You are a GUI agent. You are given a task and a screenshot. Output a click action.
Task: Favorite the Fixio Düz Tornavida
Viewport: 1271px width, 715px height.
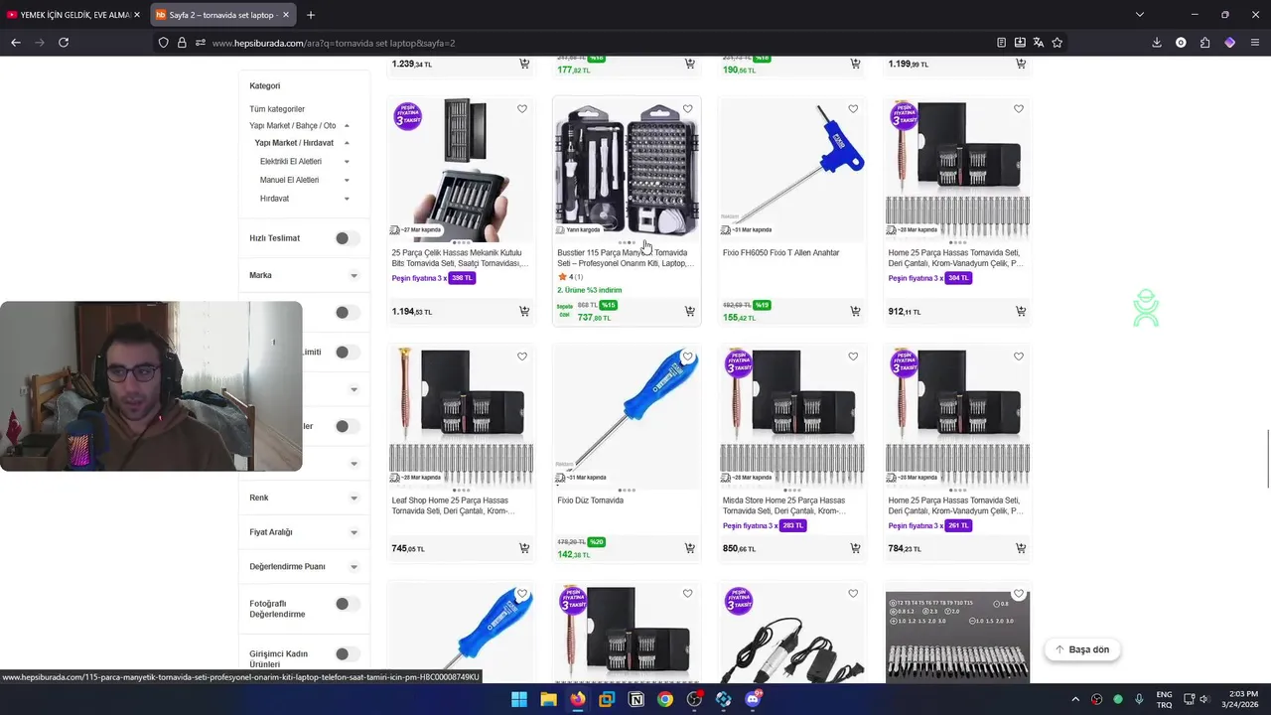click(x=687, y=357)
